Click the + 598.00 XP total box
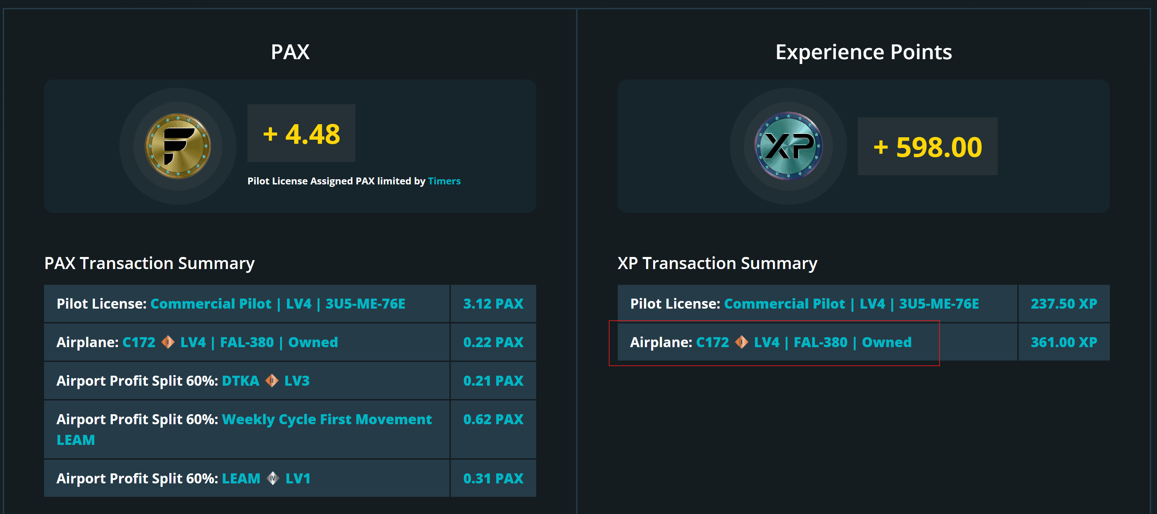 point(927,146)
